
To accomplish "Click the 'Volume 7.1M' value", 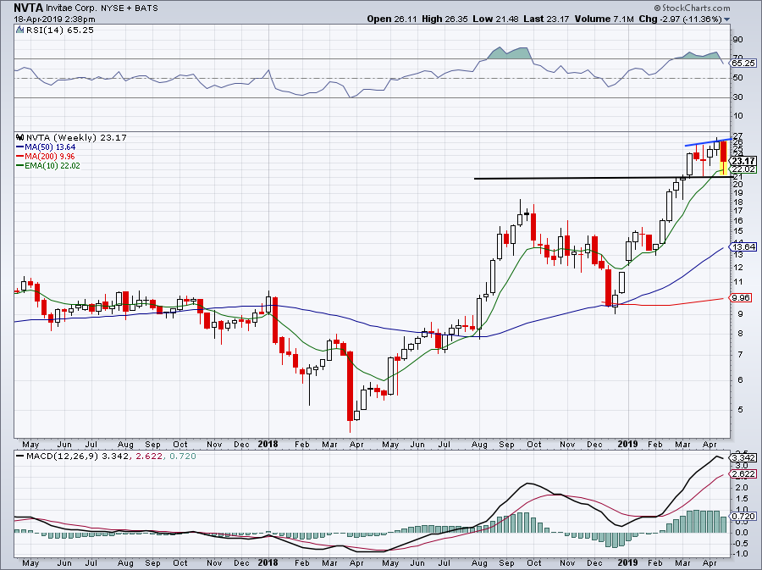I will 604,19.
